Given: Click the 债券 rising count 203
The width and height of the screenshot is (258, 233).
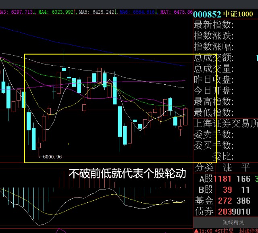Looking at the screenshot, I should pyautogui.click(x=225, y=212).
